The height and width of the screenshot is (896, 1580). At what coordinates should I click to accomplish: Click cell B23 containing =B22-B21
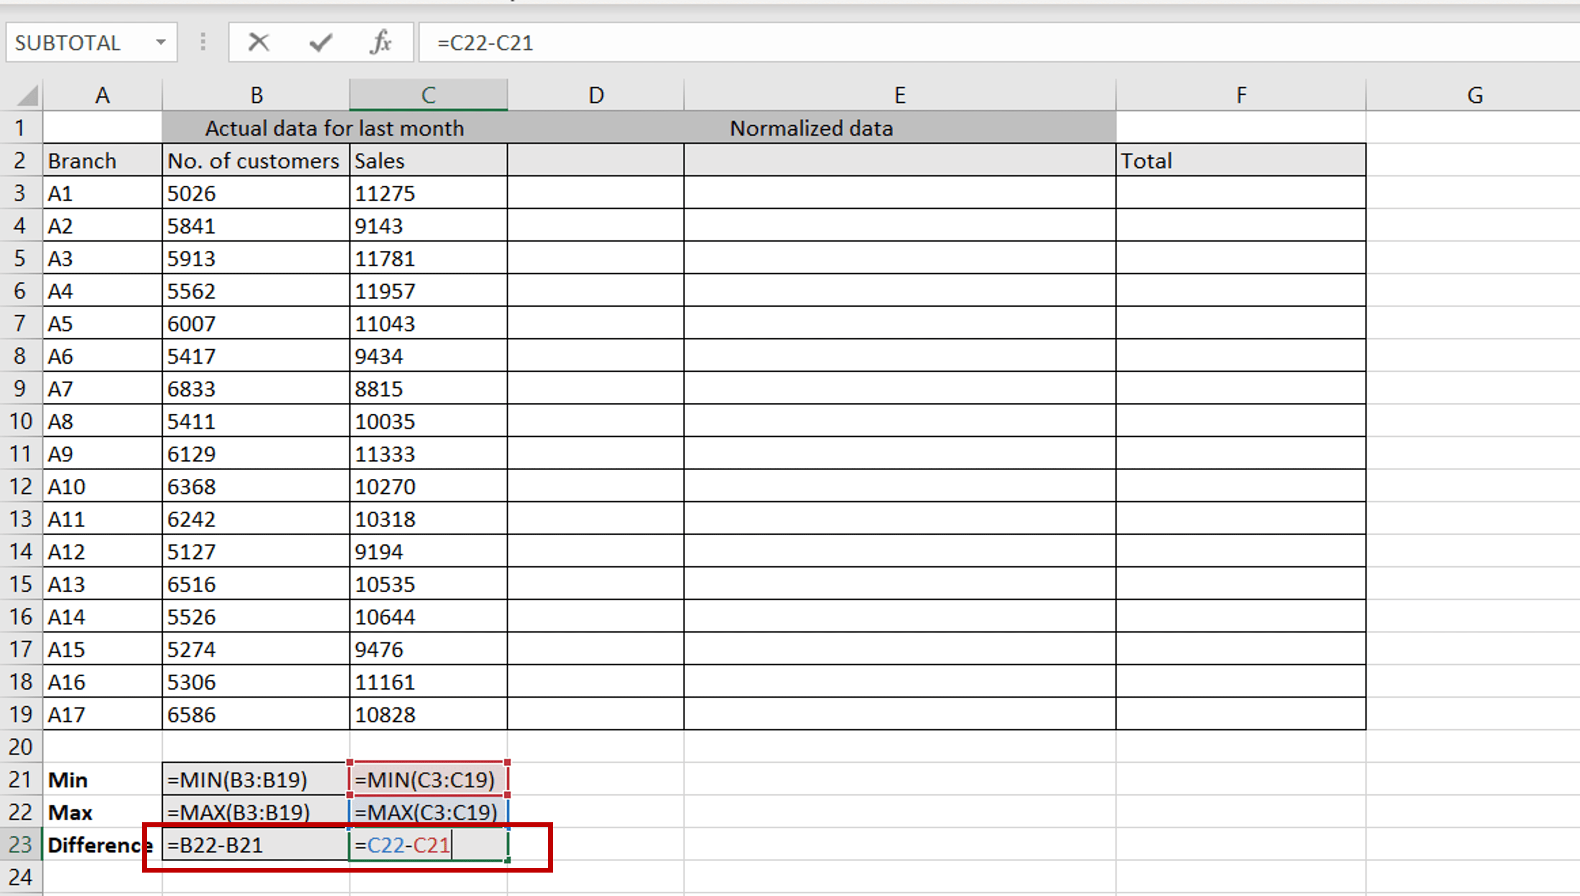(255, 844)
